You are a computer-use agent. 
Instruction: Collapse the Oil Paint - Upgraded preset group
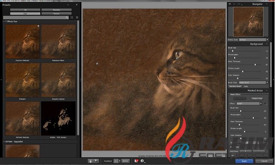click(x=4, y=142)
